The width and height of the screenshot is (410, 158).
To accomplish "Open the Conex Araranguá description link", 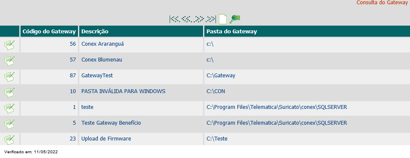I will (102, 44).
